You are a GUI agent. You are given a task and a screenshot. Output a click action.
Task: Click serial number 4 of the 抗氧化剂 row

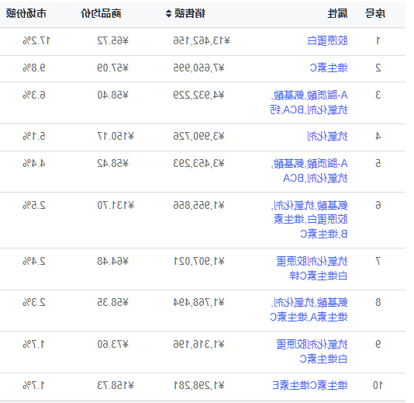378,137
